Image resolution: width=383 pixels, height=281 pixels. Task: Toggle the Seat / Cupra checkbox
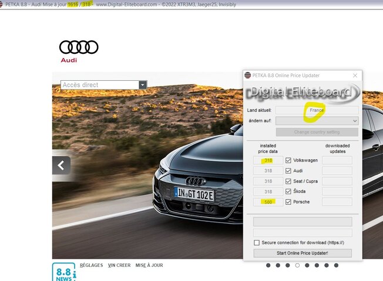coord(288,181)
